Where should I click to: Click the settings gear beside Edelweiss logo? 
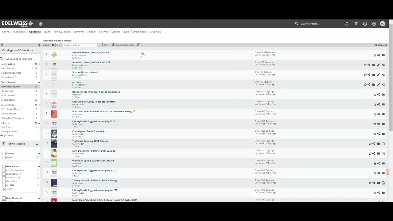(41, 24)
